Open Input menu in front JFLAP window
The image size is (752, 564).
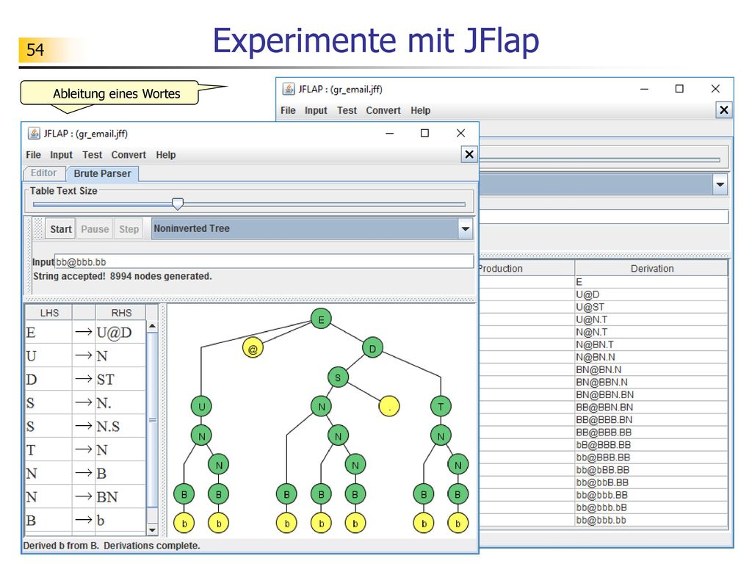(x=62, y=155)
